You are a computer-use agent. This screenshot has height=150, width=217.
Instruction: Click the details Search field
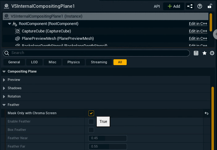(x=99, y=53)
